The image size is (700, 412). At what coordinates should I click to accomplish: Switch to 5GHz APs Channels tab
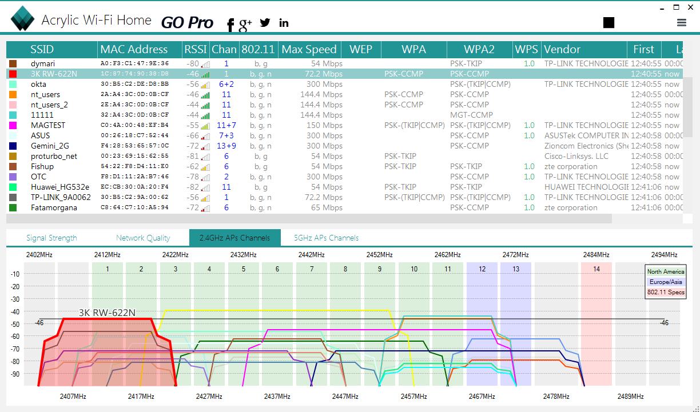click(x=326, y=238)
